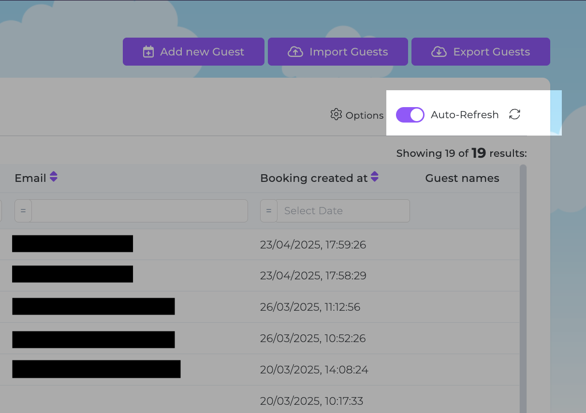This screenshot has height=413, width=586.
Task: Sort the table by Email column
Action: [x=54, y=177]
